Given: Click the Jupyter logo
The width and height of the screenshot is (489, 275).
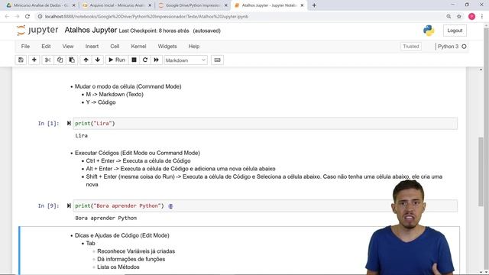Looking at the screenshot, I should pos(37,31).
